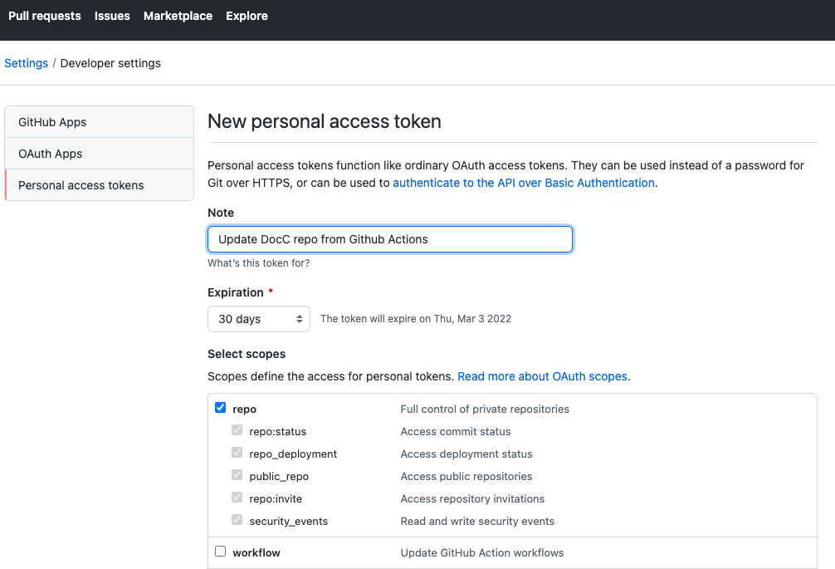Viewport: 835px width, 569px height.
Task: Click the 'Note' field label
Action: coord(221,213)
